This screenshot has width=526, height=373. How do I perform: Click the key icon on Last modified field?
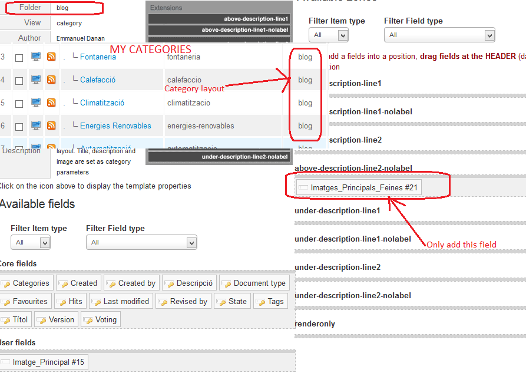click(x=96, y=302)
